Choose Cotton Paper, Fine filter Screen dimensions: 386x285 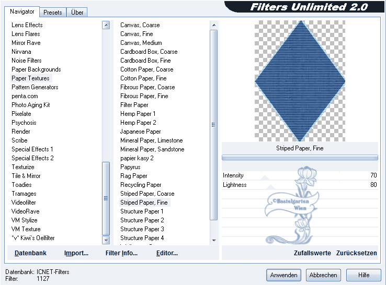(143, 78)
